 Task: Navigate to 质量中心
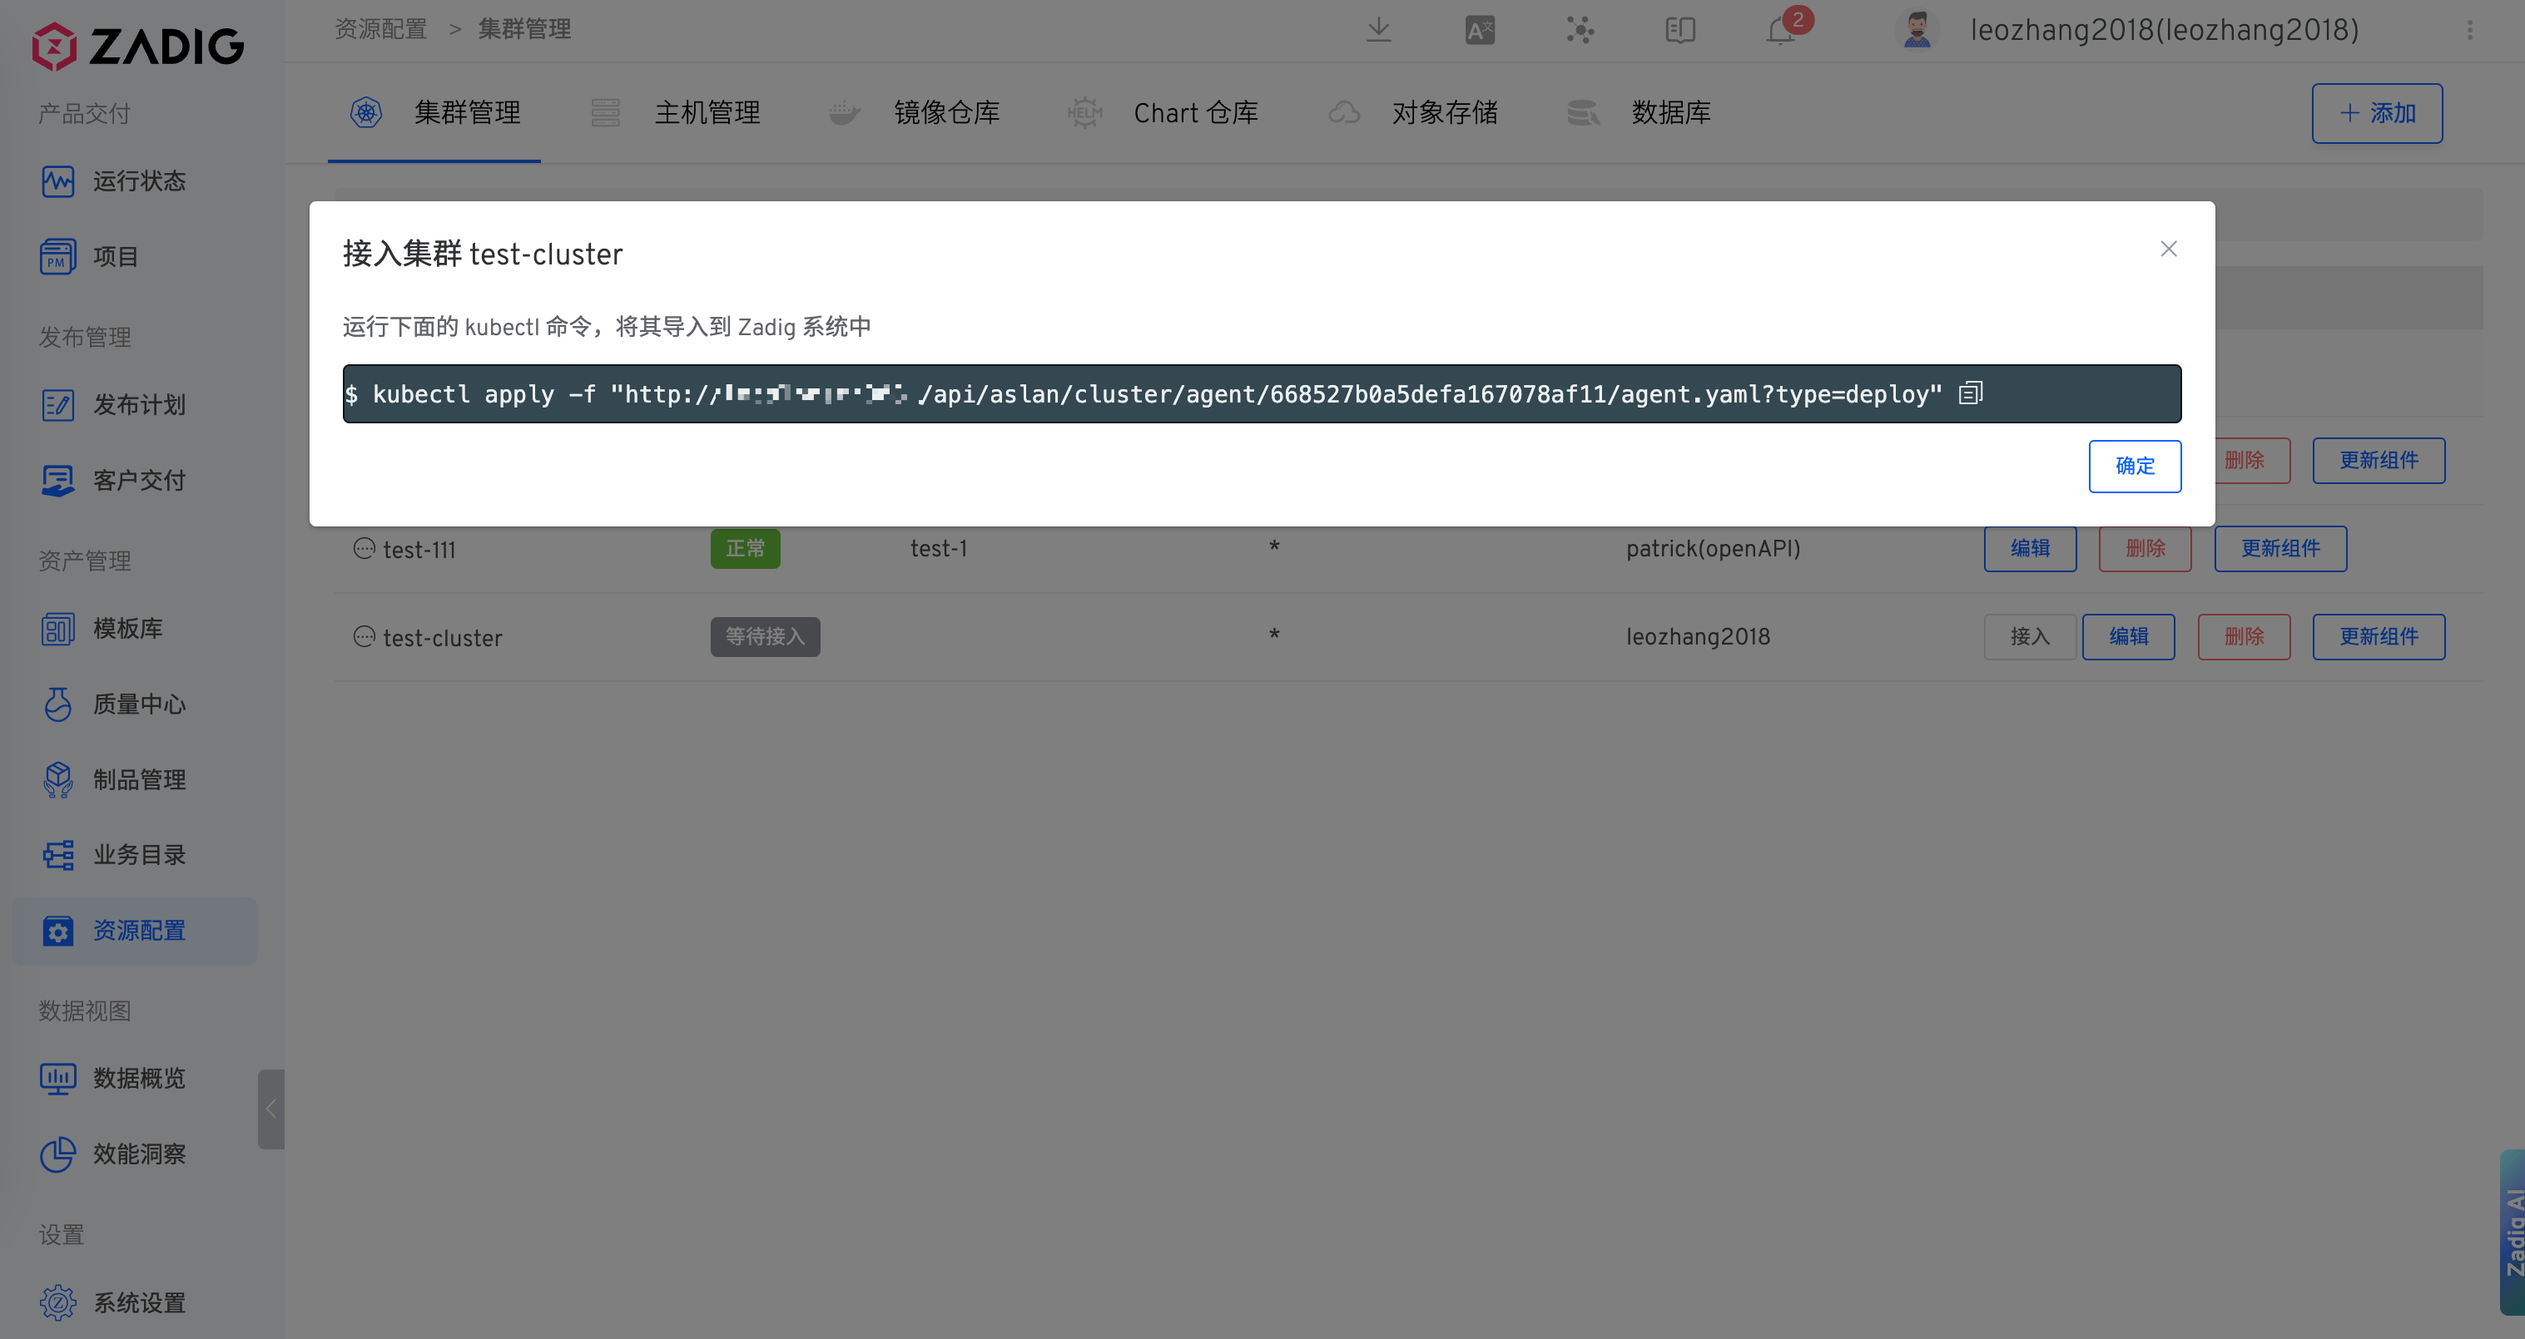pos(136,704)
